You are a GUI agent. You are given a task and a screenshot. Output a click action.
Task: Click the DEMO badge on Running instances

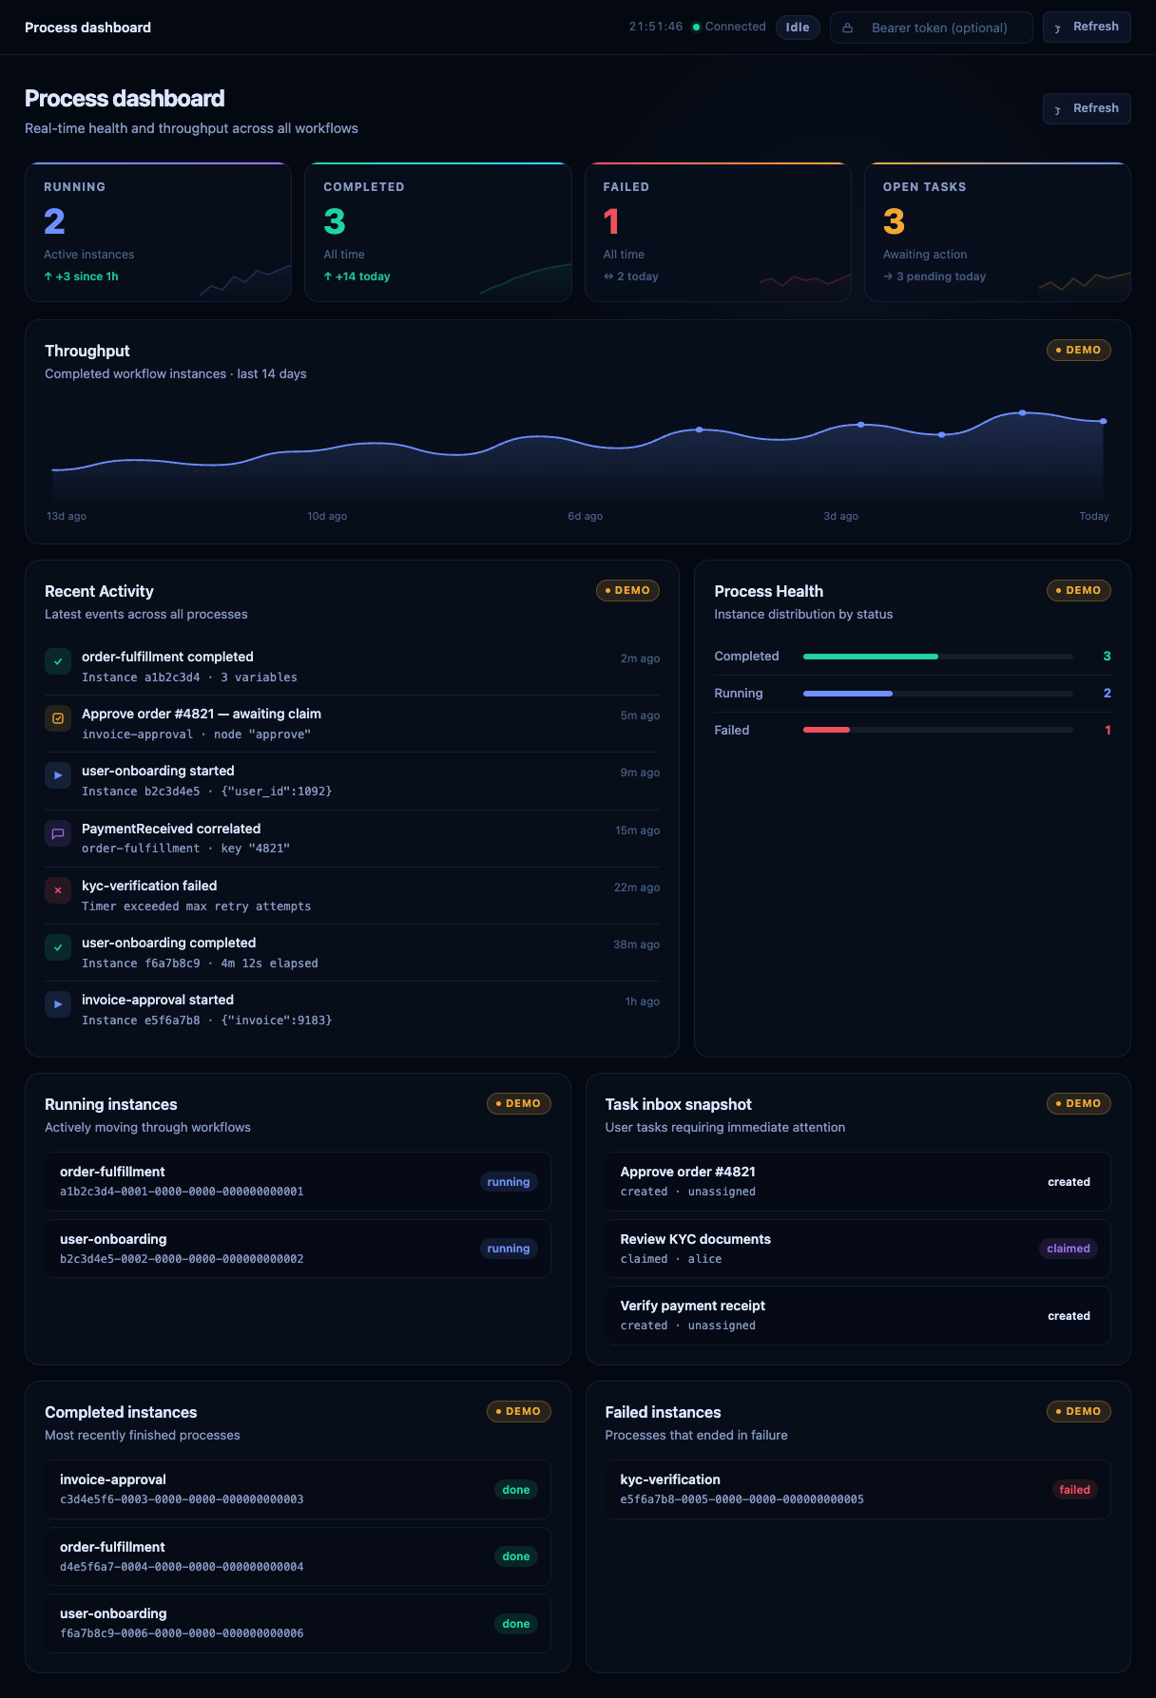coord(519,1103)
